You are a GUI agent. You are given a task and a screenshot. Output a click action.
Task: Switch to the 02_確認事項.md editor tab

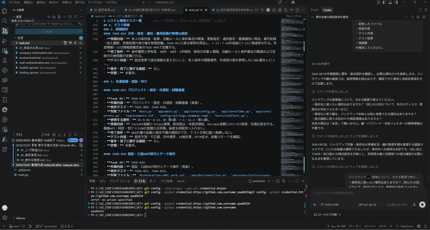click(x=105, y=10)
